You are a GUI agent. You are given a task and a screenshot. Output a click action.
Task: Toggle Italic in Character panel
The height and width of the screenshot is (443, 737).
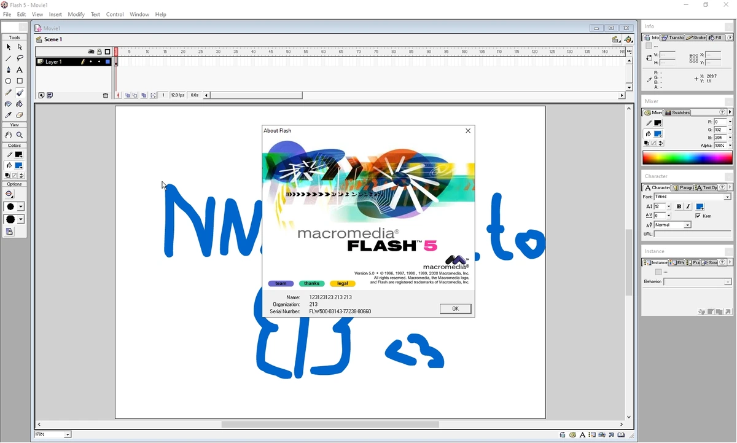688,206
